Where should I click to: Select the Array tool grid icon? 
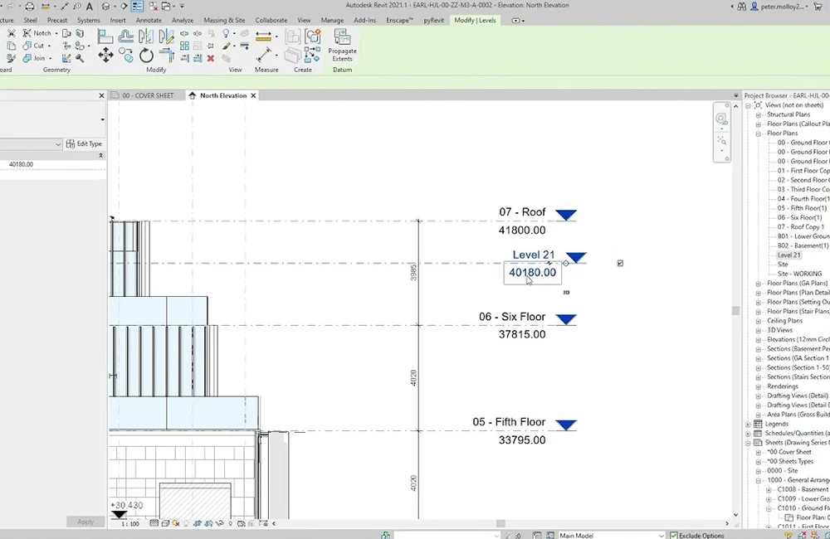(x=184, y=46)
